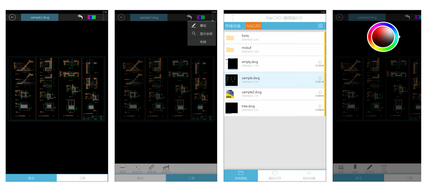The width and height of the screenshot is (426, 183).
Task: Choose 显示全部 in the dropdown menu
Action: (x=202, y=34)
